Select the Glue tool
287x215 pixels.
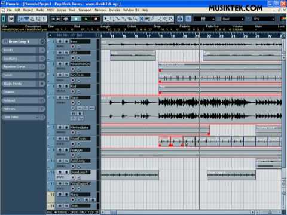point(124,19)
